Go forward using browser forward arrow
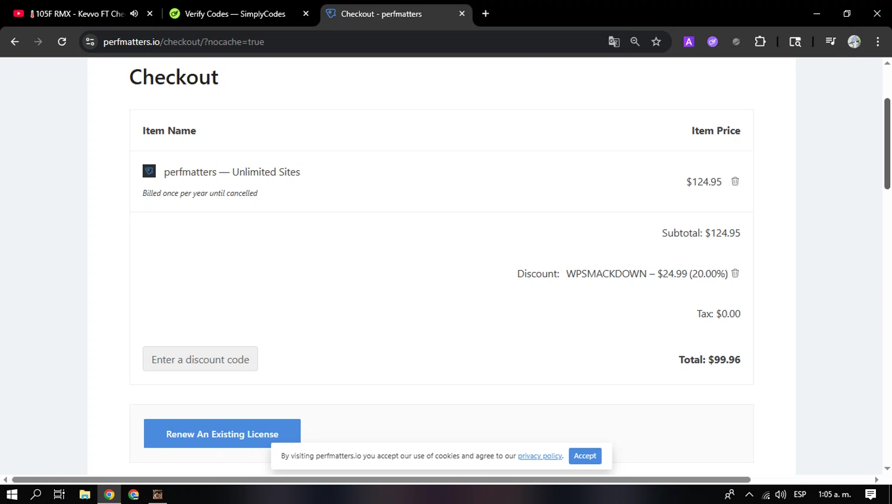This screenshot has height=504, width=892. click(38, 42)
